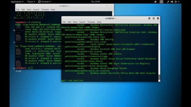Click the cursor at back terminal root@kali prompt
The height and width of the screenshot is (107, 191).
point(32,68)
